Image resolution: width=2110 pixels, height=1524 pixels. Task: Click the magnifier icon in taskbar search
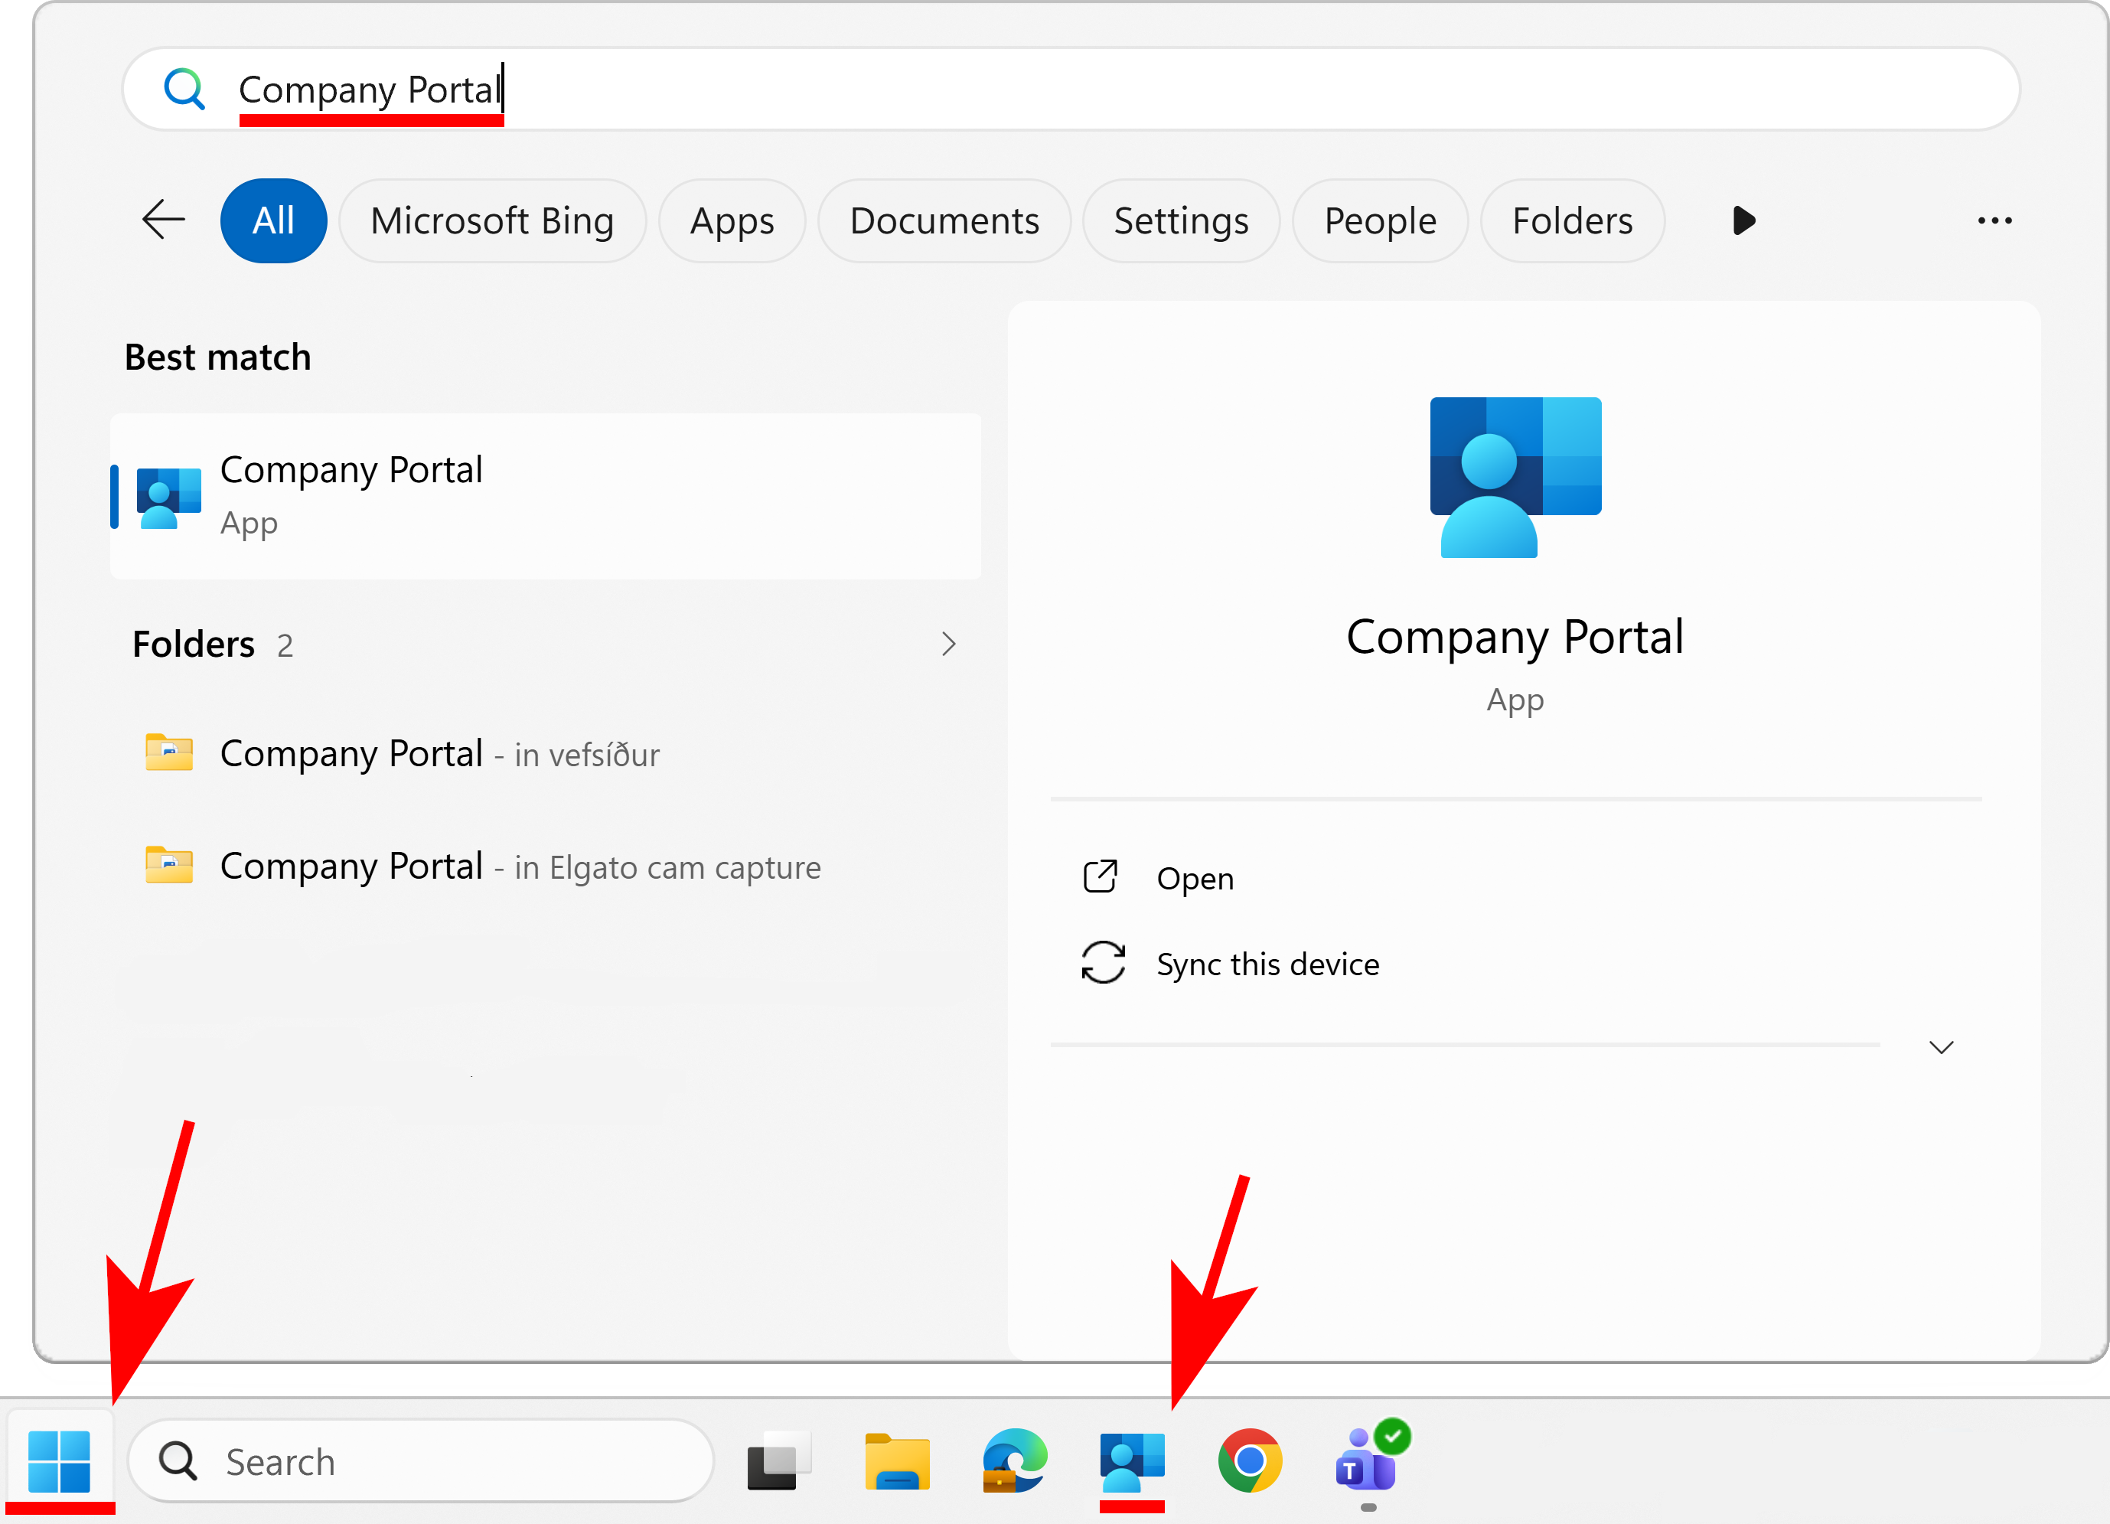tap(178, 1460)
